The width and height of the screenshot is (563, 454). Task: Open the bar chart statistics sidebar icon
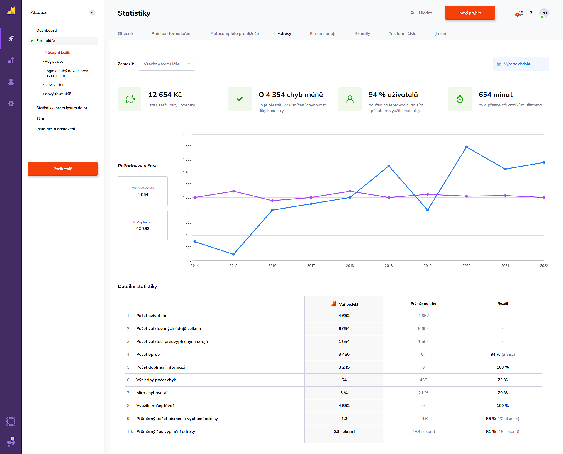11,60
